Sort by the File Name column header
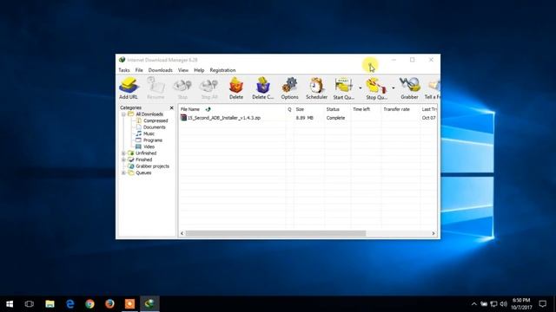Screen dimensions: 556x312 pyautogui.click(x=232, y=109)
